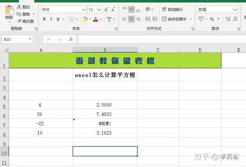
Task: Click cell with value 7.4833
Action: tap(105, 114)
